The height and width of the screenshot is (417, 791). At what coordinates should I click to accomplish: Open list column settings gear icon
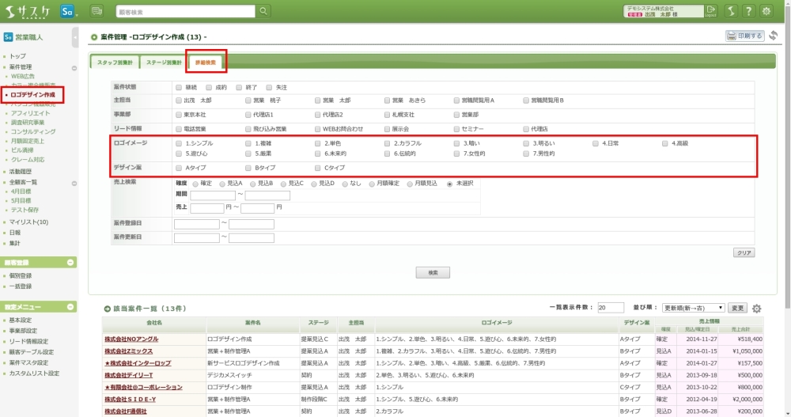click(x=756, y=308)
